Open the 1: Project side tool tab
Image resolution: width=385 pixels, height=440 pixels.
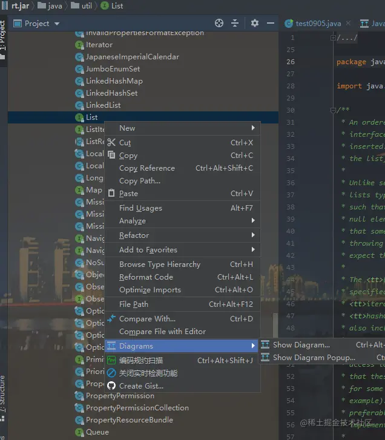pos(3,39)
